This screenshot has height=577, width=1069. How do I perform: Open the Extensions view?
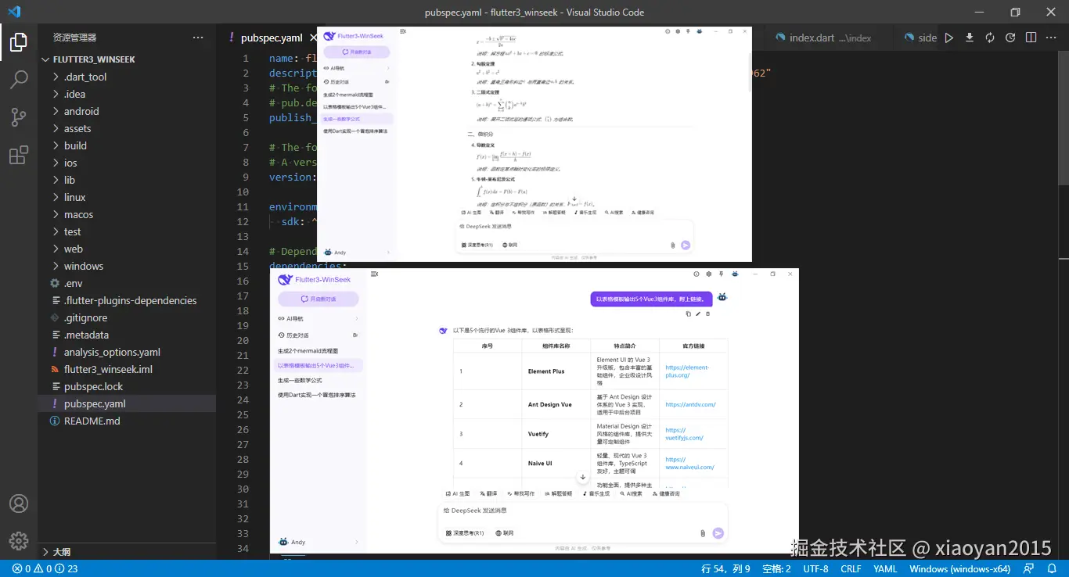[x=19, y=155]
